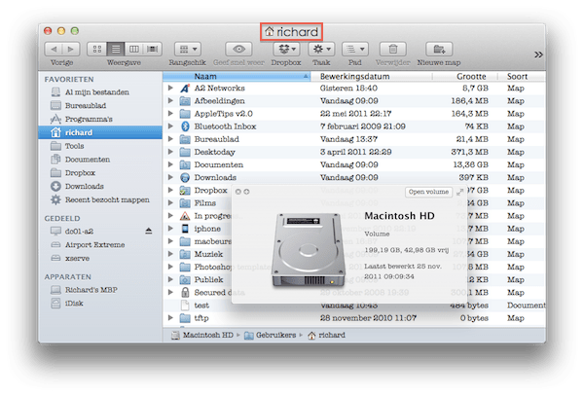Click the green zoom window button
The width and height of the screenshot is (584, 396).
(x=75, y=30)
